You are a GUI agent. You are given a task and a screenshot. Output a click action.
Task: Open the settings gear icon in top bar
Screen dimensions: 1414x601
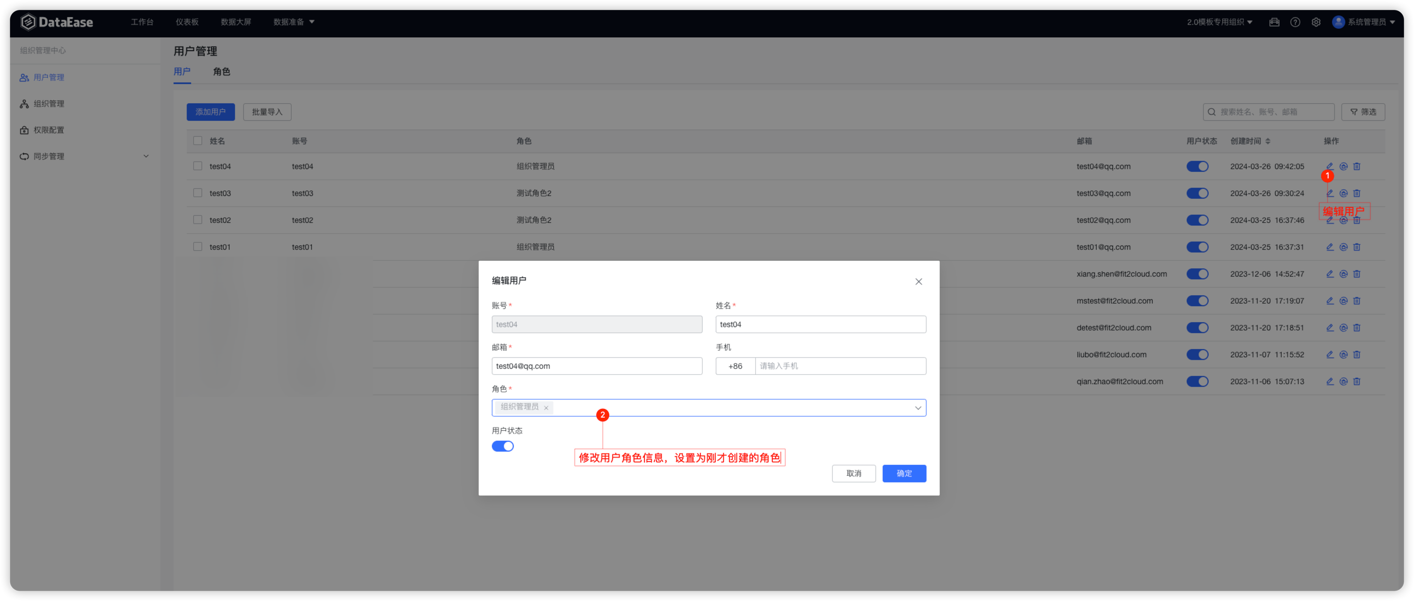(x=1316, y=22)
